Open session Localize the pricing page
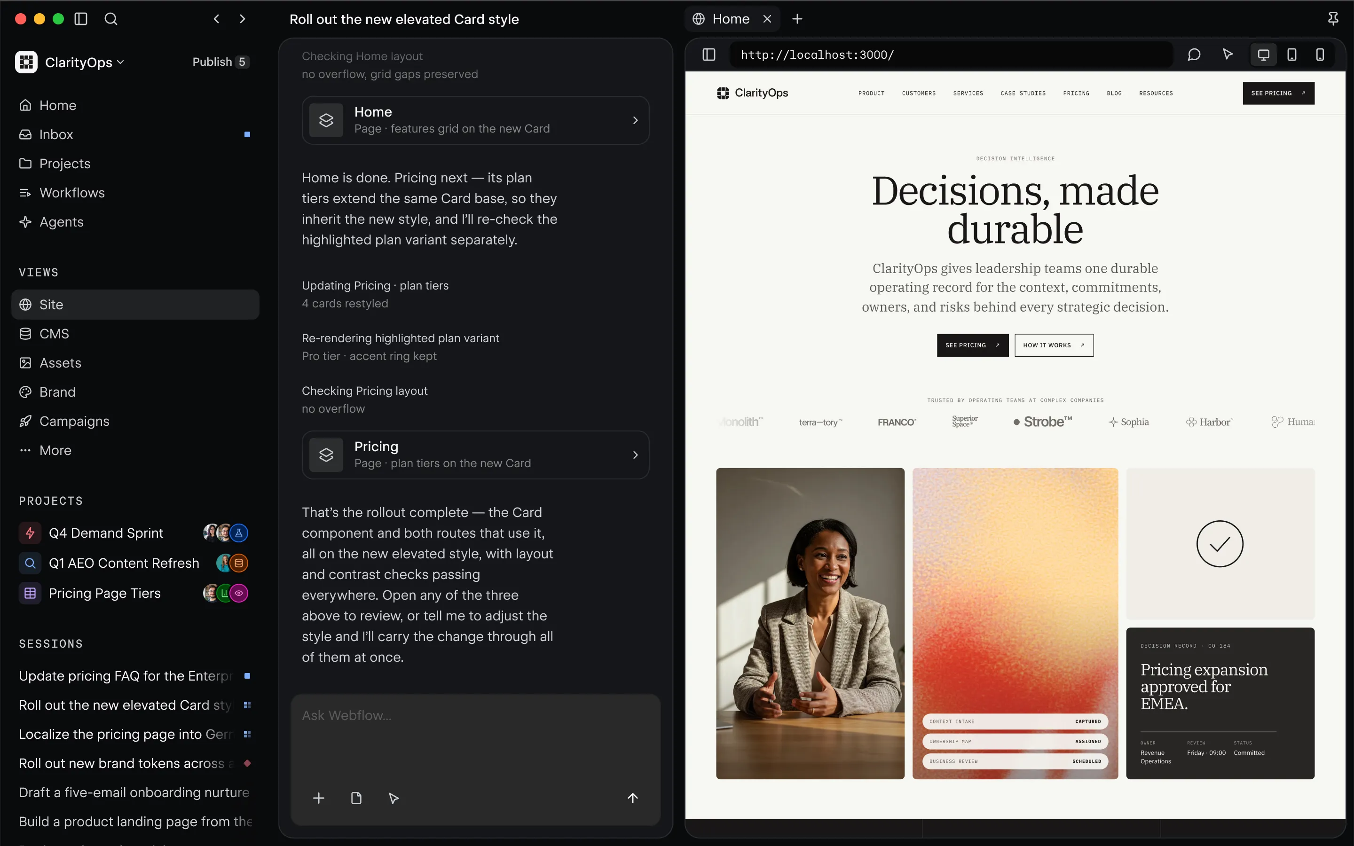The height and width of the screenshot is (846, 1354). pos(135,734)
